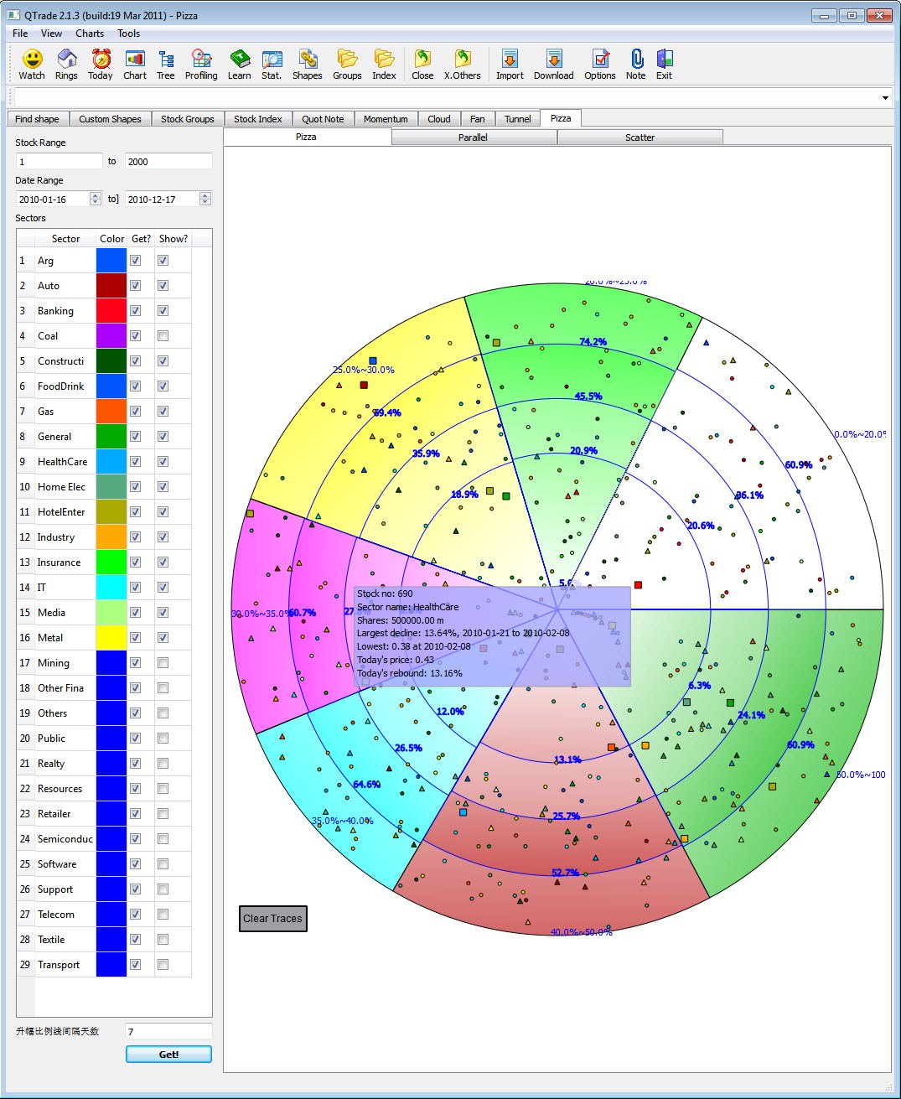901x1099 pixels.
Task: Open the Charts menu
Action: [x=89, y=34]
